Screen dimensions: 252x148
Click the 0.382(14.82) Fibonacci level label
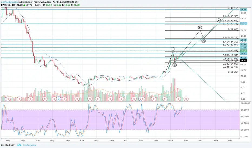click(x=230, y=64)
